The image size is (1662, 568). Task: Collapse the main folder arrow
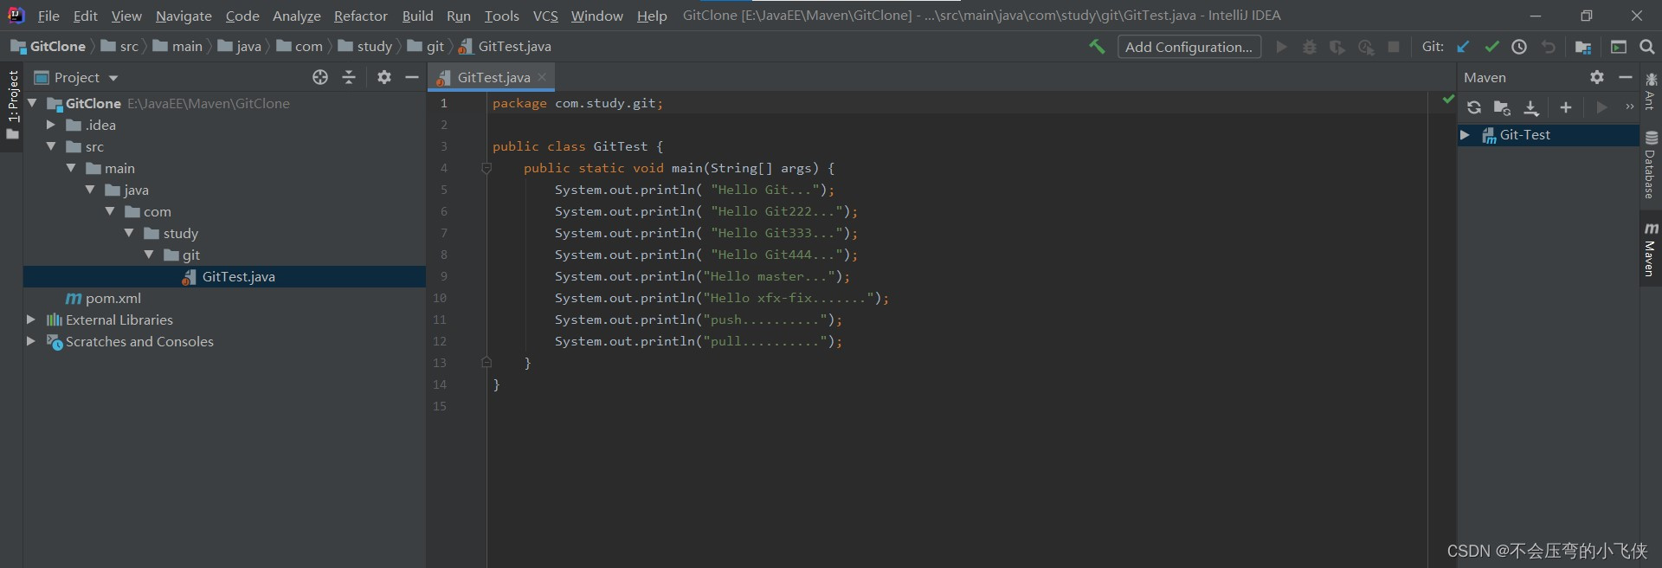[x=71, y=168]
